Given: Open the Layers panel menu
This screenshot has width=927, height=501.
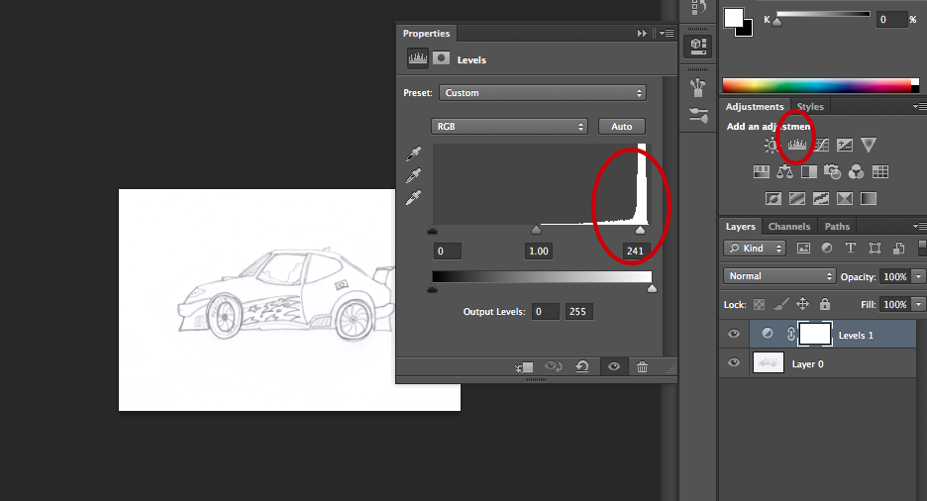Looking at the screenshot, I should tap(919, 227).
